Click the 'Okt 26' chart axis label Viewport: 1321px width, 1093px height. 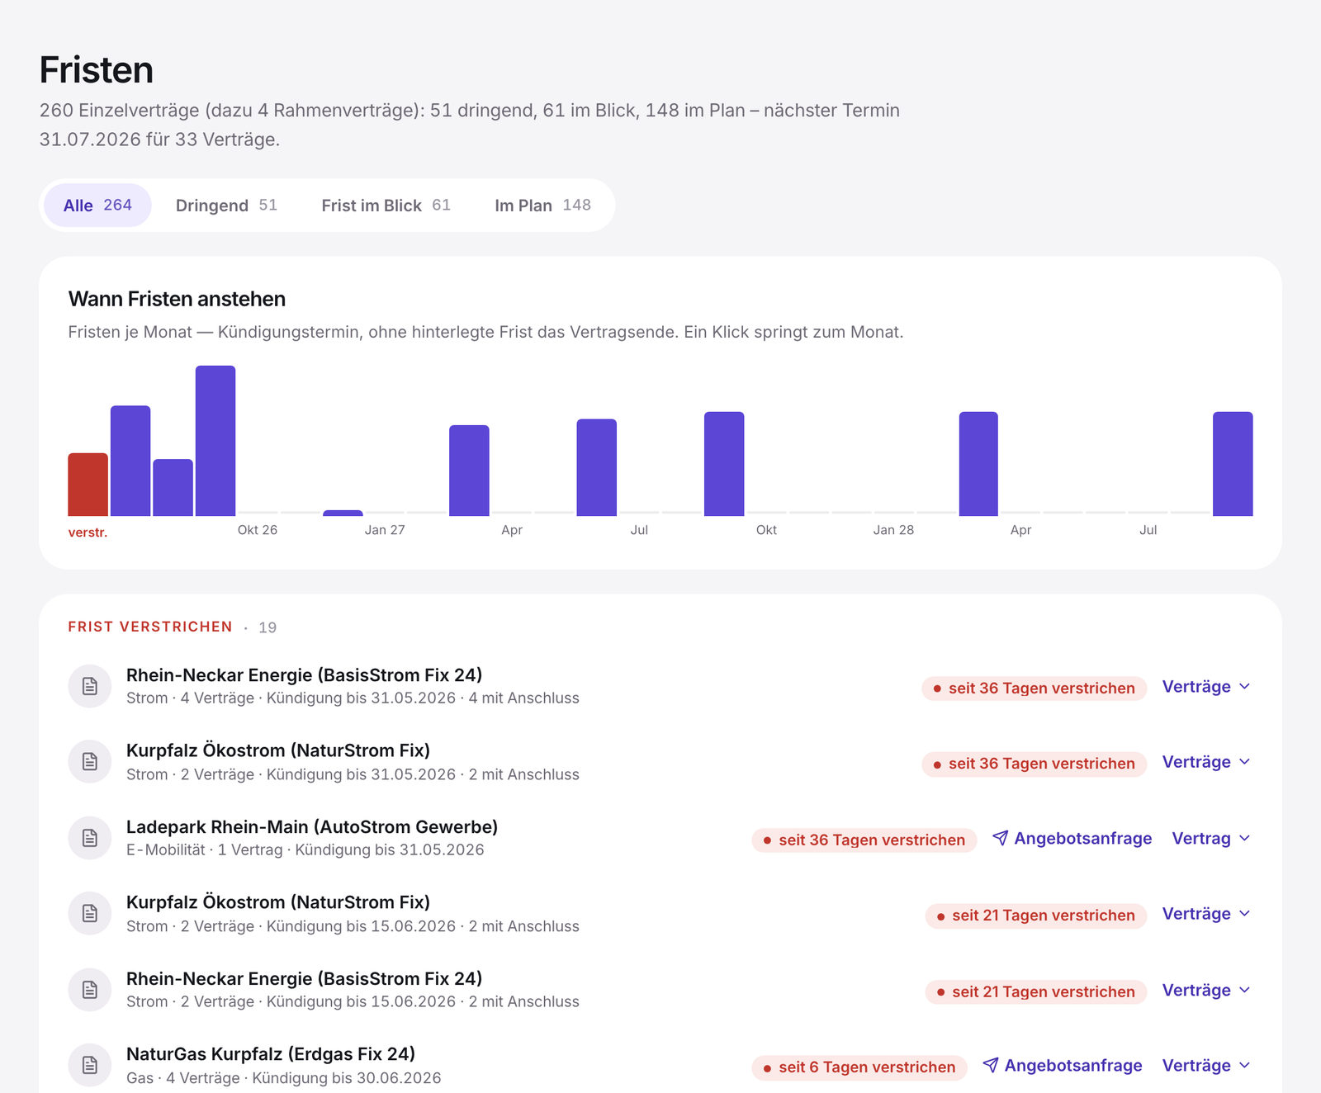(x=258, y=530)
